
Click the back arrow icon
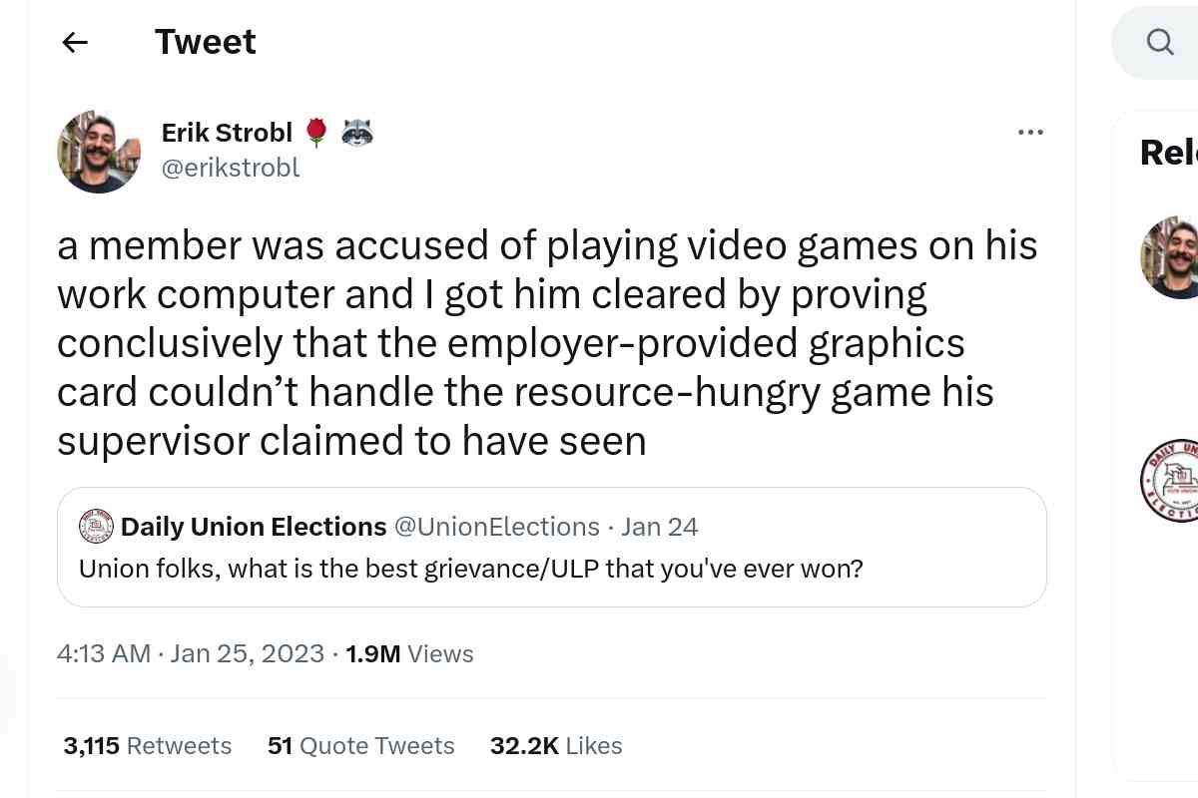click(75, 42)
